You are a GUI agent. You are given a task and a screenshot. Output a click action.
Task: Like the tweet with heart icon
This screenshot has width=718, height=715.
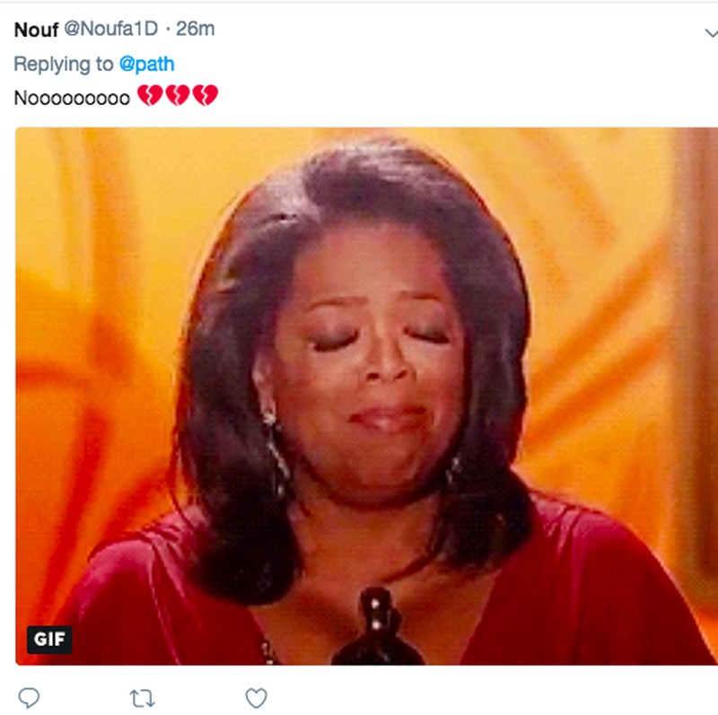click(x=257, y=697)
